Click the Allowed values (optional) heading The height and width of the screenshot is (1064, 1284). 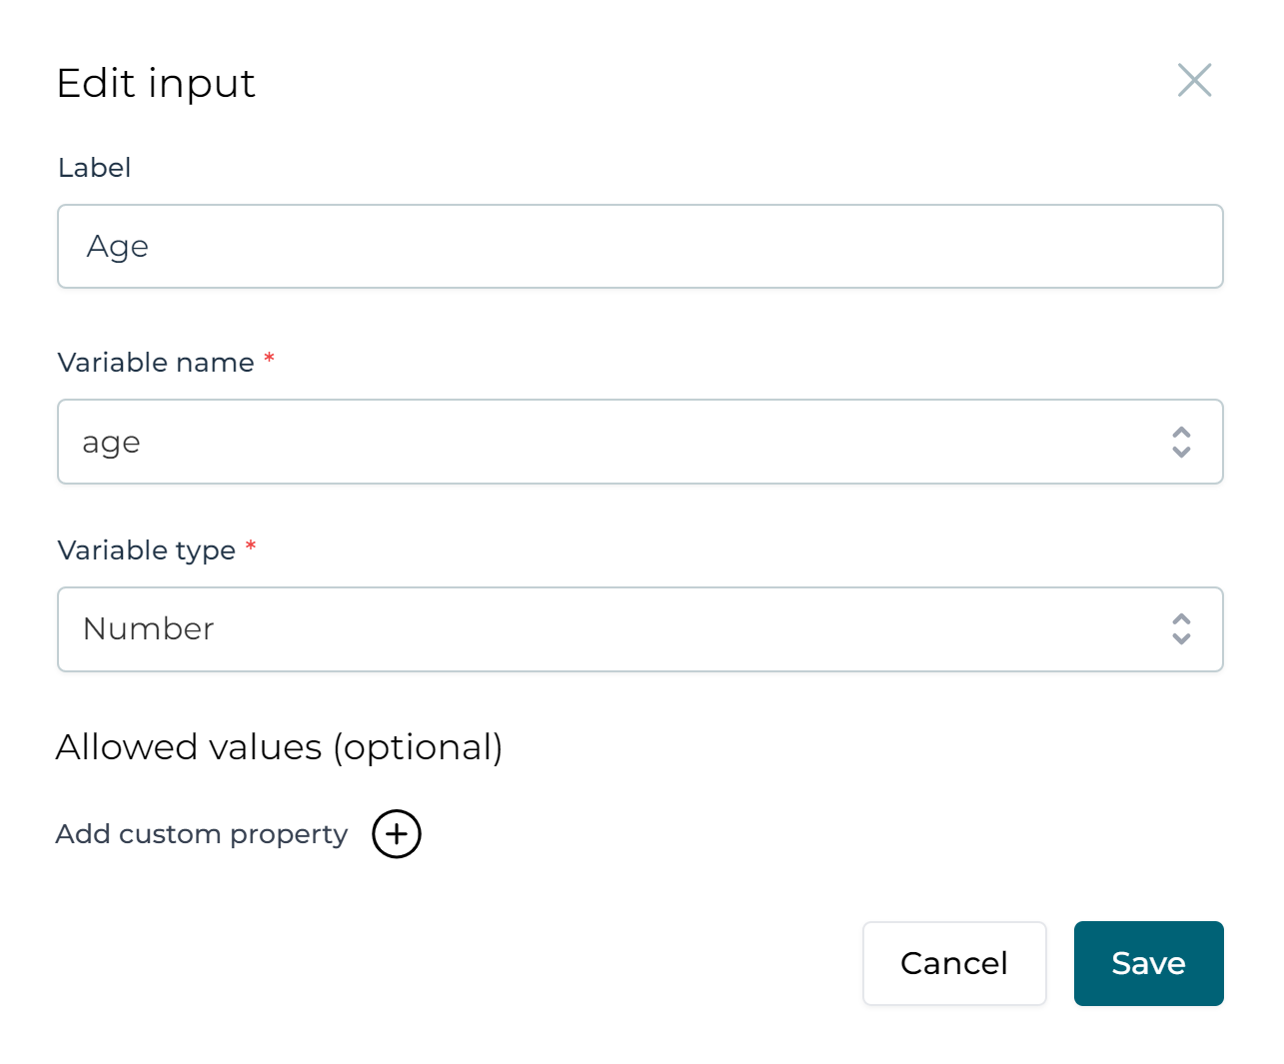(280, 746)
